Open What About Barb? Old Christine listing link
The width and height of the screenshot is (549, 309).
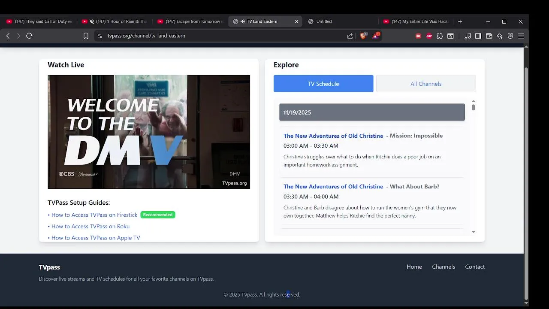pos(333,187)
